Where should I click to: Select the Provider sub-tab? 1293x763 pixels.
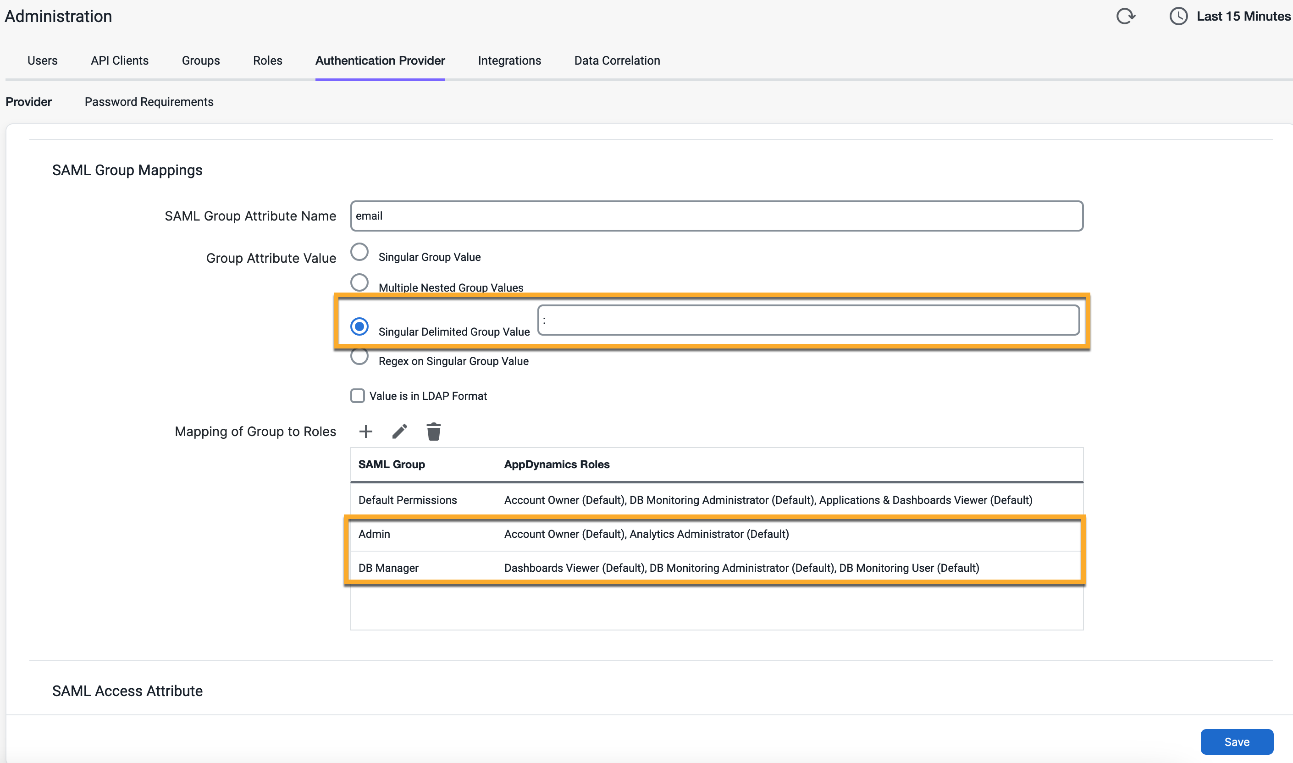tap(29, 102)
